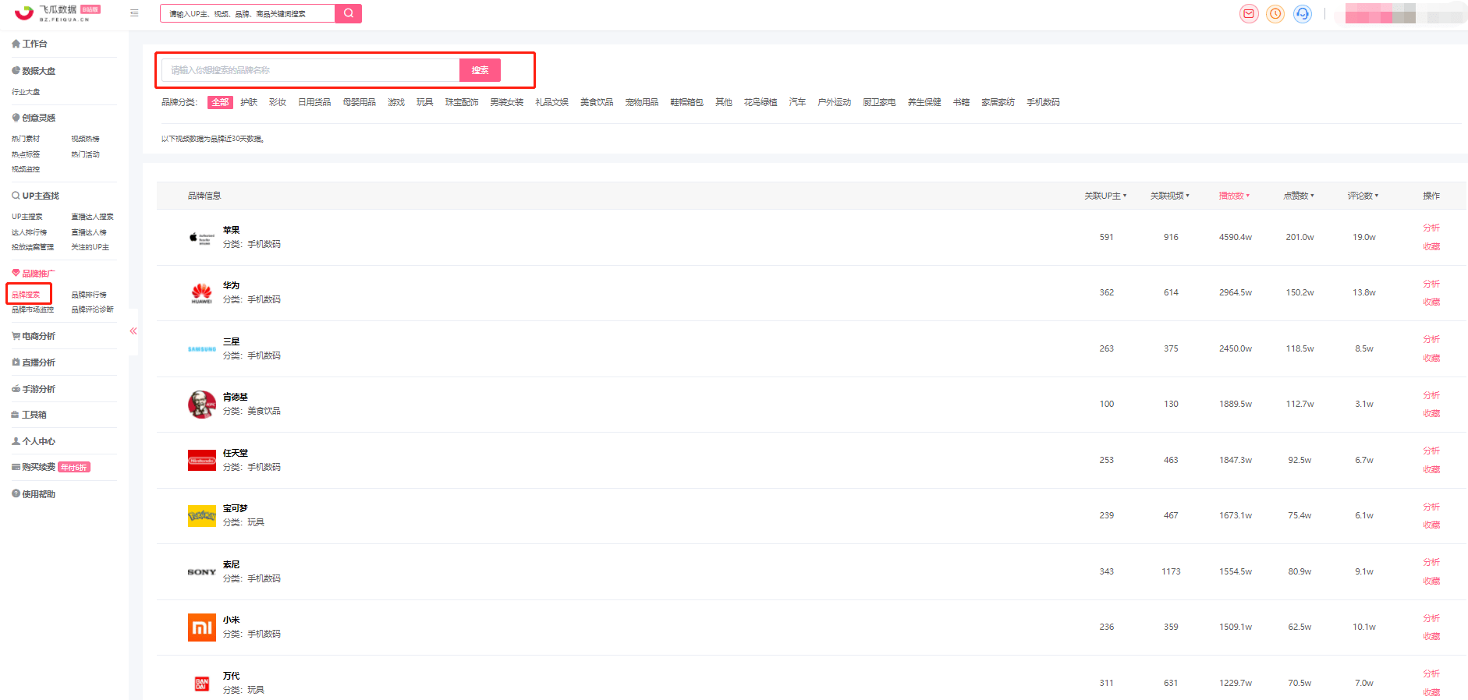
Task: Click the Sony brand logo
Action: pyautogui.click(x=202, y=572)
